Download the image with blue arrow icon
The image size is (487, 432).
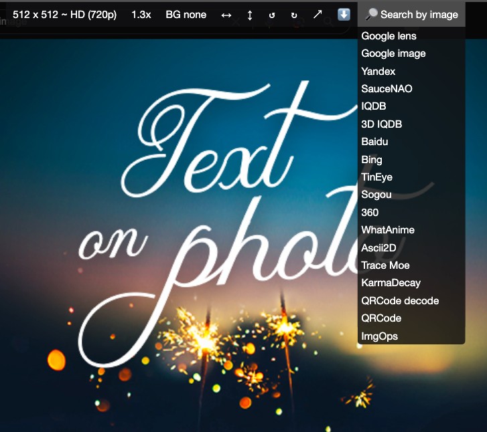(x=344, y=15)
